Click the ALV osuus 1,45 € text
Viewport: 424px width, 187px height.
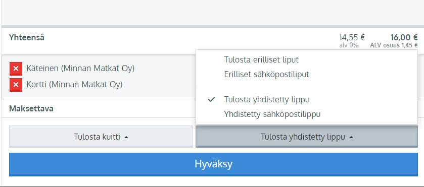394,45
